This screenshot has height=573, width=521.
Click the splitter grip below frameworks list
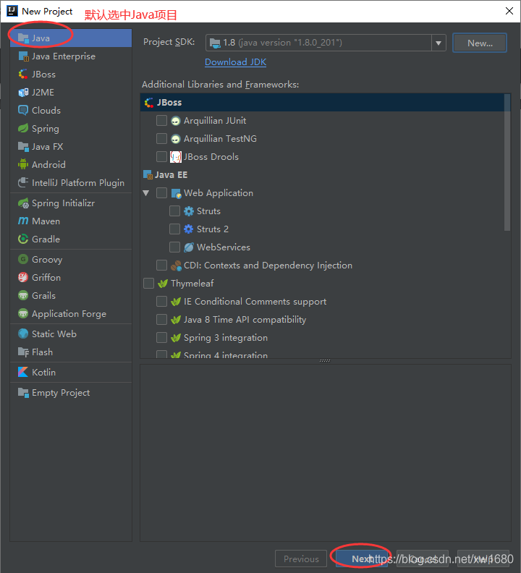325,361
